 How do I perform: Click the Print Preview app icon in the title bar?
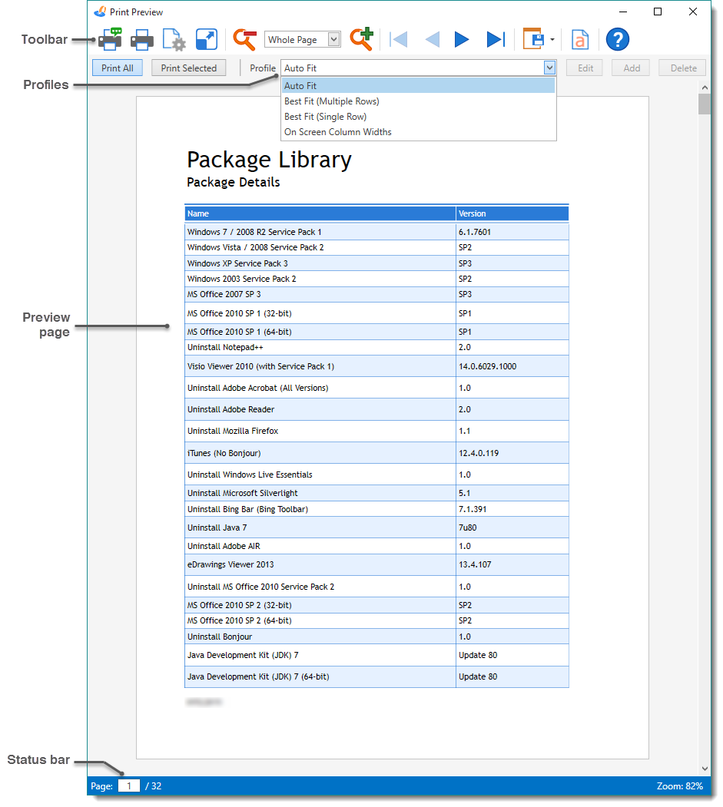point(101,12)
